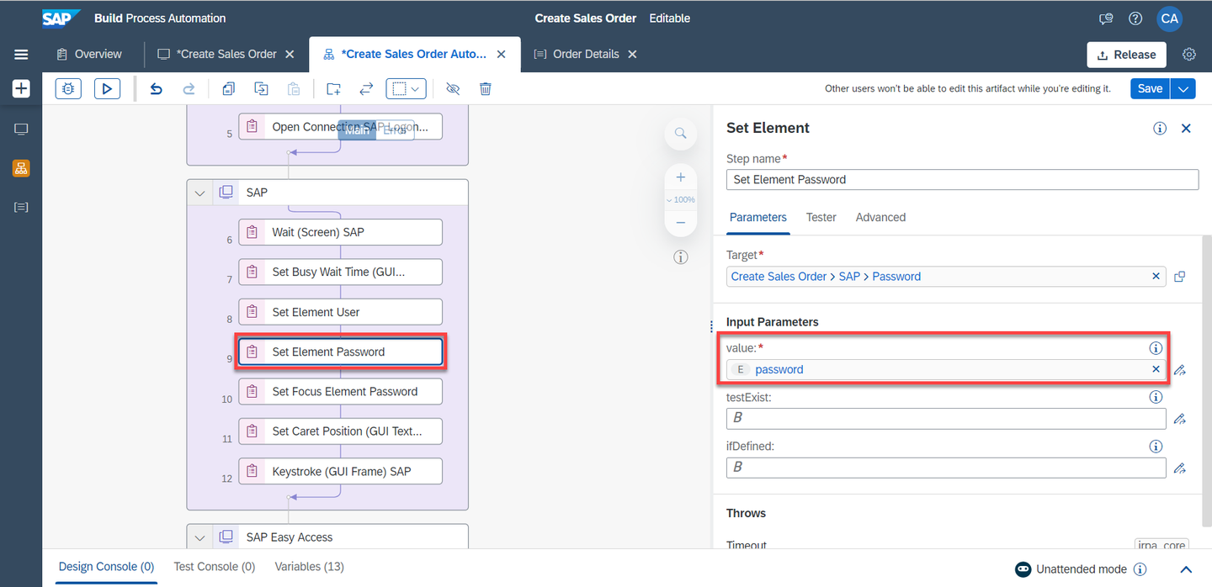
Task: Select the Set Element Password step
Action: tap(340, 352)
